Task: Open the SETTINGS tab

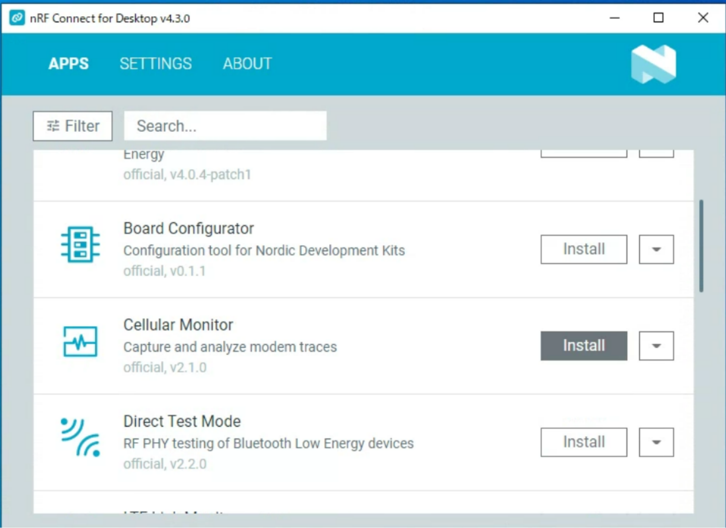Action: coord(155,64)
